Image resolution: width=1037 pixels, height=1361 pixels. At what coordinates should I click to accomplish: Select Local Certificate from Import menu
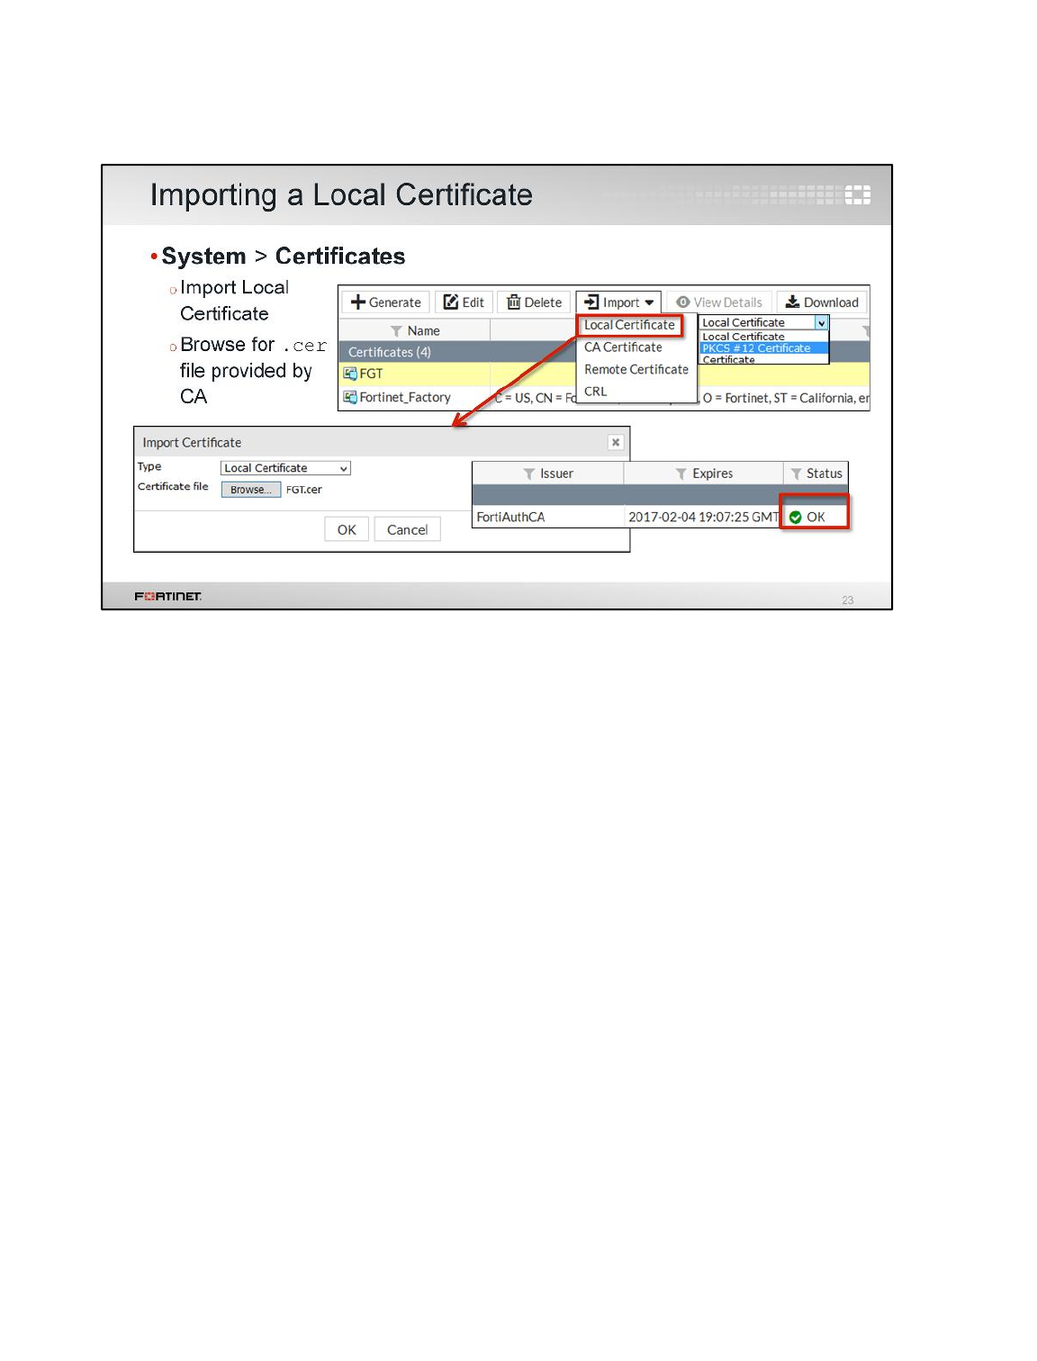[x=629, y=325]
